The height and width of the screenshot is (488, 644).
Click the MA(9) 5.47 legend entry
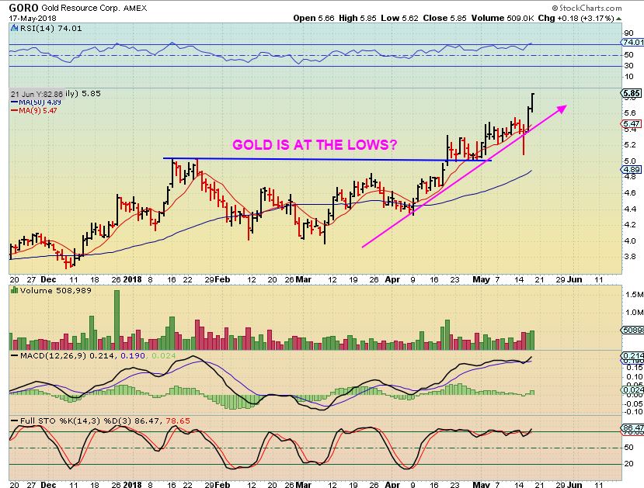(34, 111)
